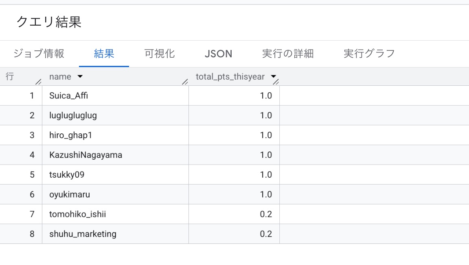Open the 可視化 tab
The height and width of the screenshot is (265, 469).
click(x=159, y=54)
